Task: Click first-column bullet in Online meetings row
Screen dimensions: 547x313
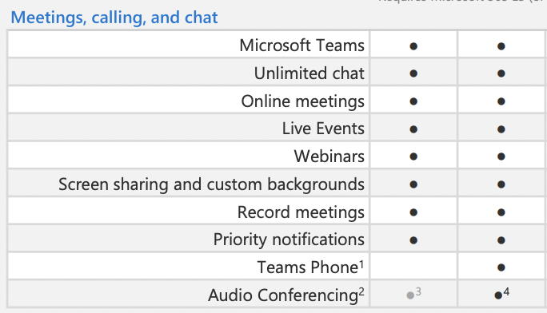Action: pyautogui.click(x=413, y=101)
